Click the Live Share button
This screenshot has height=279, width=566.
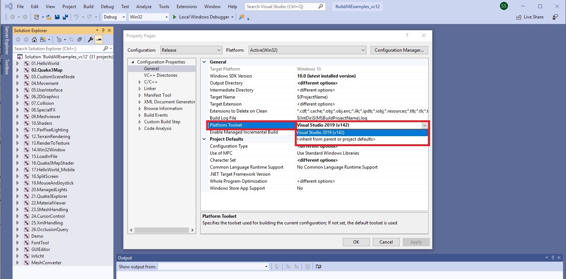point(530,17)
